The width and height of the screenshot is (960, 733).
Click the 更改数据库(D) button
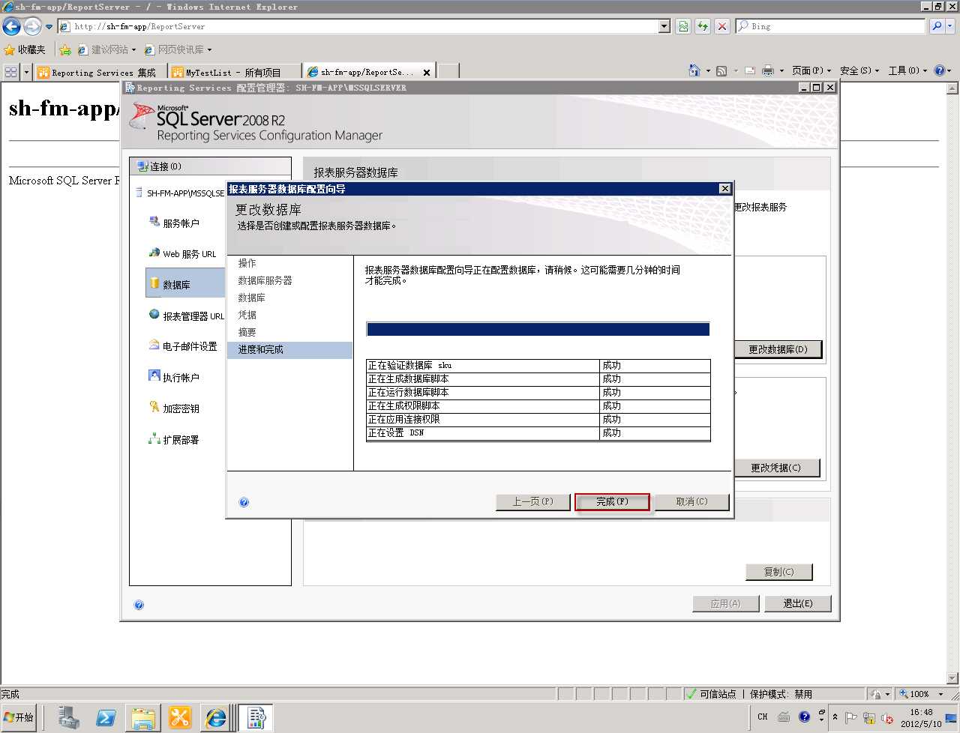[778, 349]
